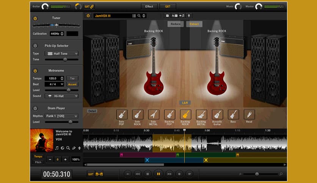The height and width of the screenshot is (183, 317).
Task: Click the upload arrow icon in the program toolbar
Action: [189, 16]
